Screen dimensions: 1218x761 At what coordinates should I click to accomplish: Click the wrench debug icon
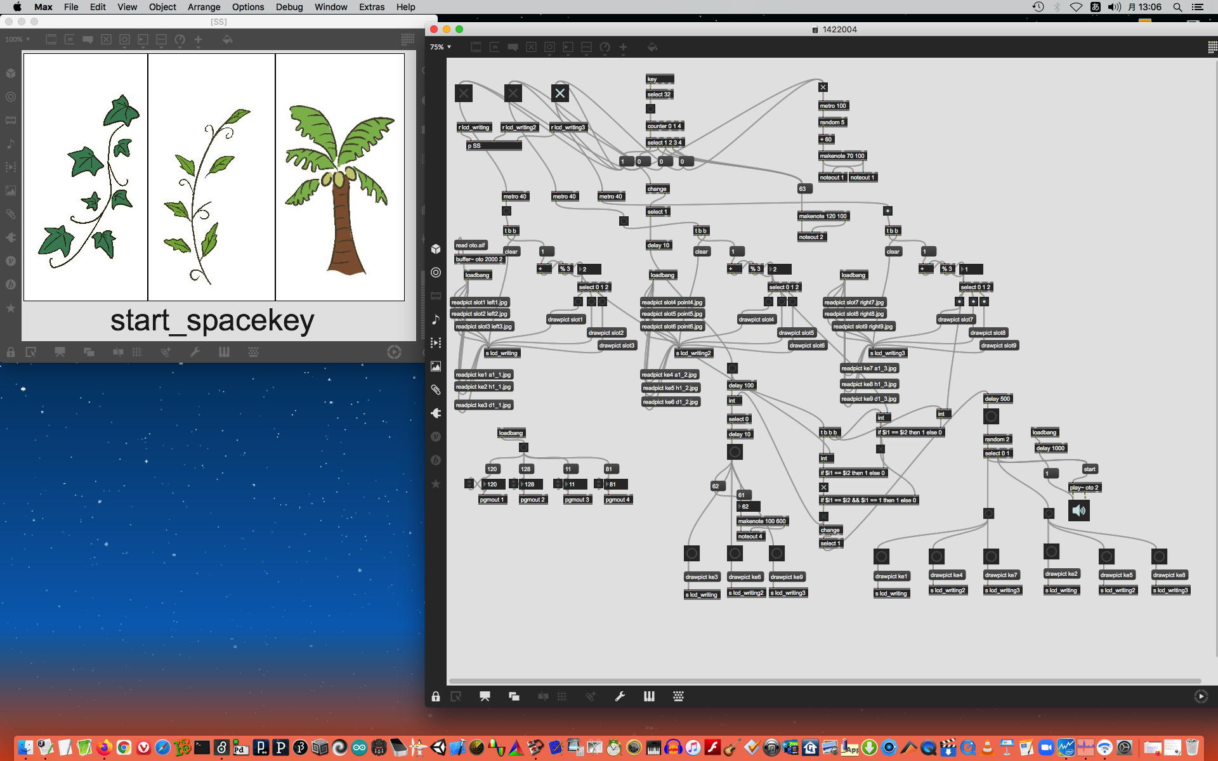click(620, 696)
